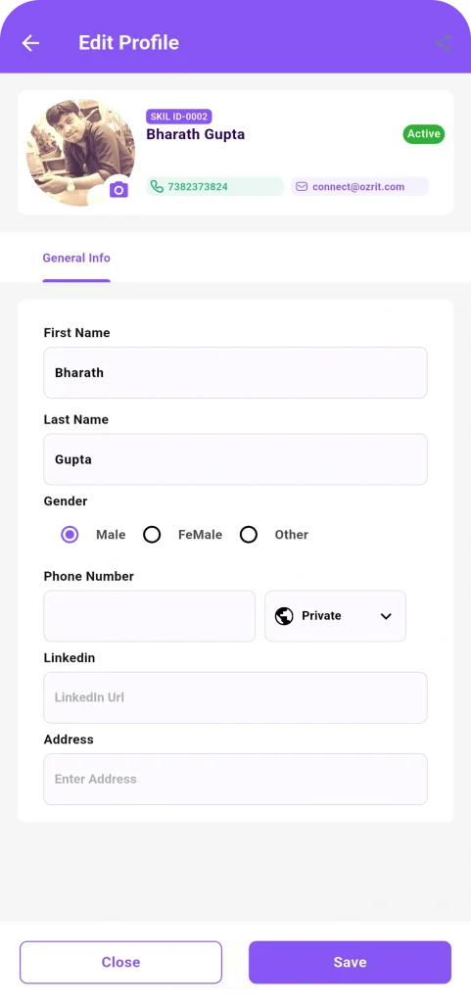This screenshot has width=471, height=1003.
Task: Click the LinkedIn Url field
Action: tap(235, 697)
